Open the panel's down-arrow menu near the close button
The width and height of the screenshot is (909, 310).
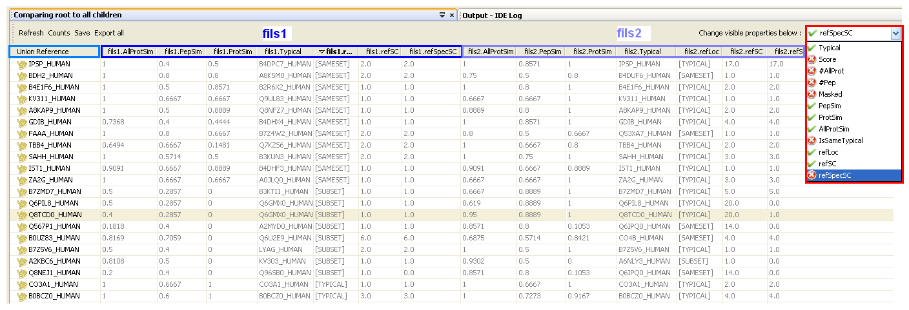point(442,15)
